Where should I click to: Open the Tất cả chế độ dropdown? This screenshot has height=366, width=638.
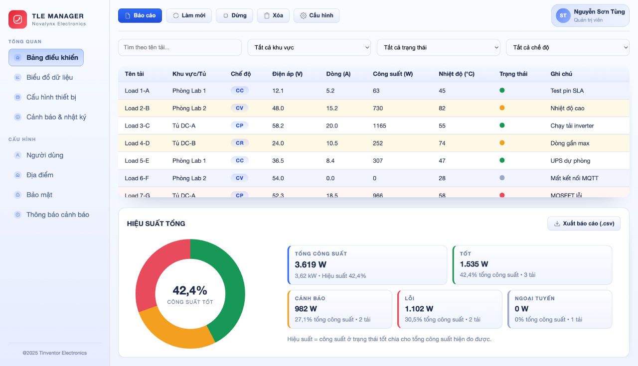point(567,47)
